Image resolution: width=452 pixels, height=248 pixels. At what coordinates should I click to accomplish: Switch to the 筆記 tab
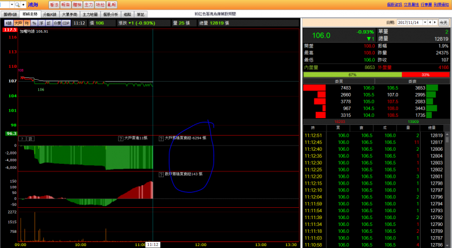[x=141, y=14]
